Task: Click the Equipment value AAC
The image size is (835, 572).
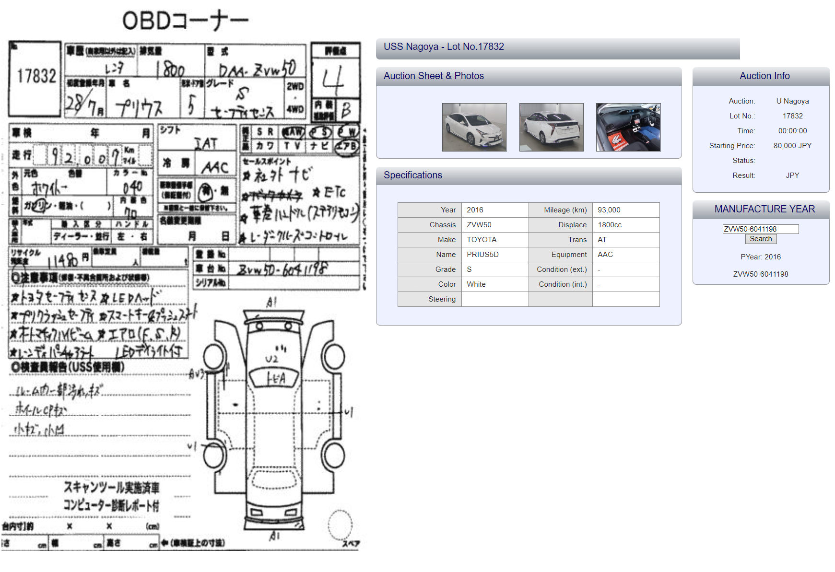Action: [x=605, y=255]
